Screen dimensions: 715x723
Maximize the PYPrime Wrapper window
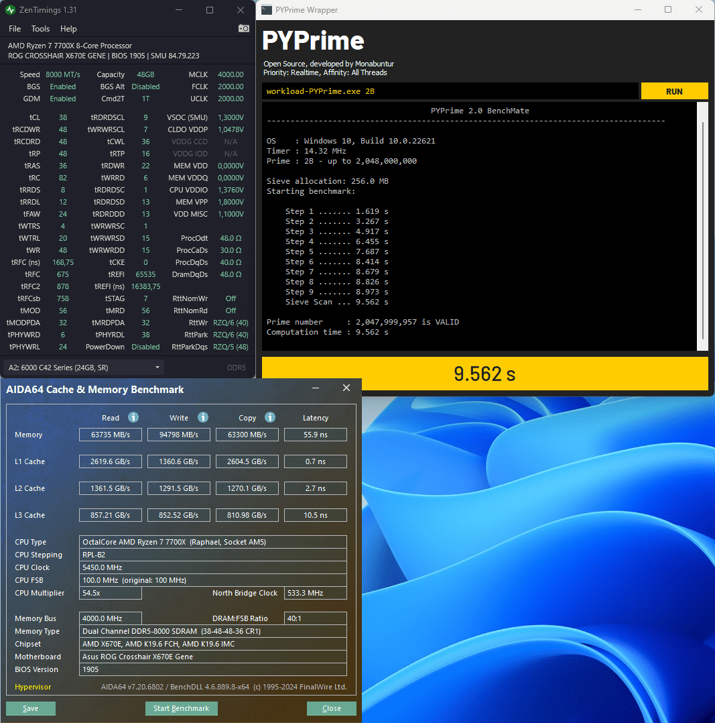point(668,9)
